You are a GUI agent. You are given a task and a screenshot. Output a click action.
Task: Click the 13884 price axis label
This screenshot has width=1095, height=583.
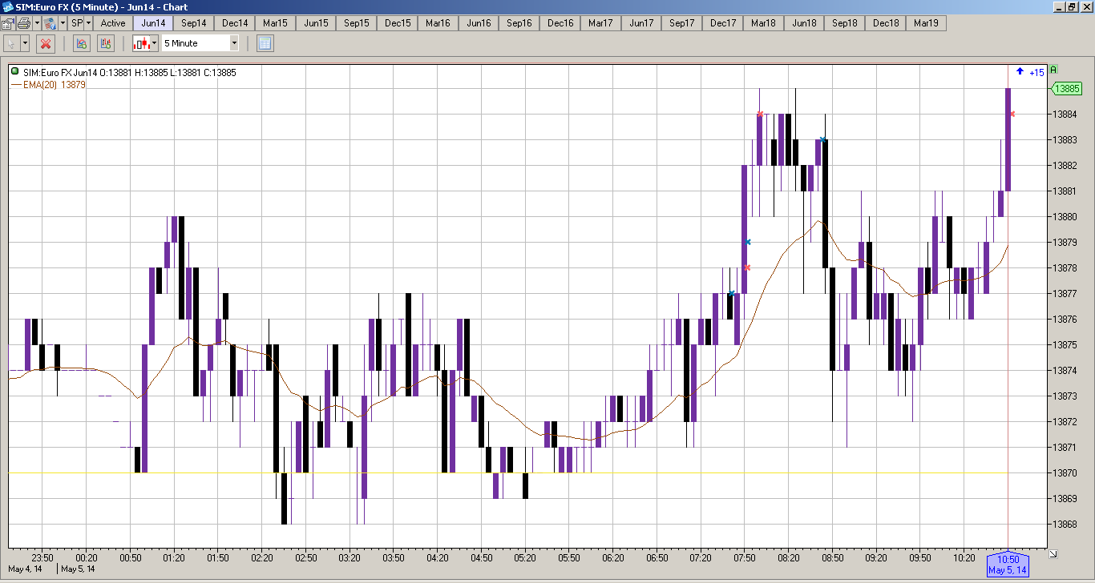(x=1066, y=114)
